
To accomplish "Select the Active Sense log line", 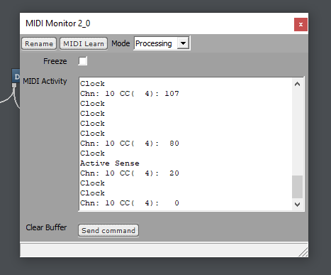I will click(110, 163).
